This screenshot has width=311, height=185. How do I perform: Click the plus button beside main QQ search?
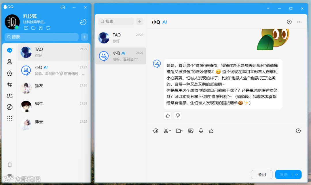point(84,37)
